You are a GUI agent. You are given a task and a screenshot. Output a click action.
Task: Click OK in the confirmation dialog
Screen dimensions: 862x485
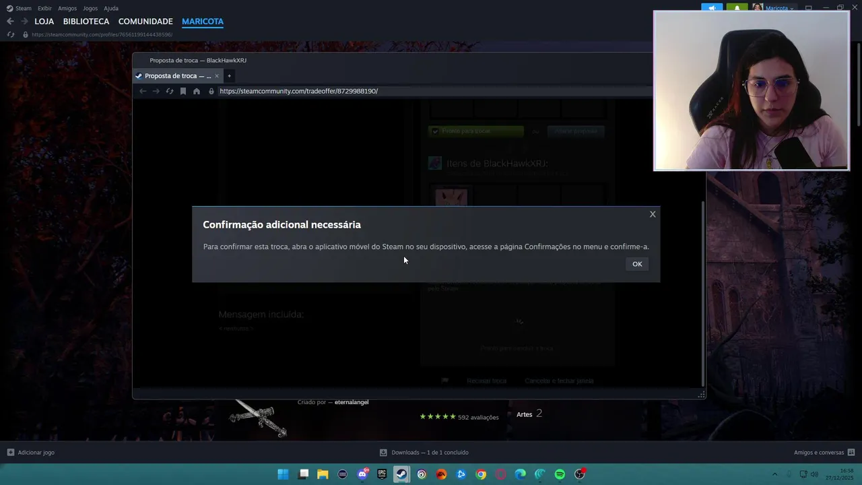(637, 264)
